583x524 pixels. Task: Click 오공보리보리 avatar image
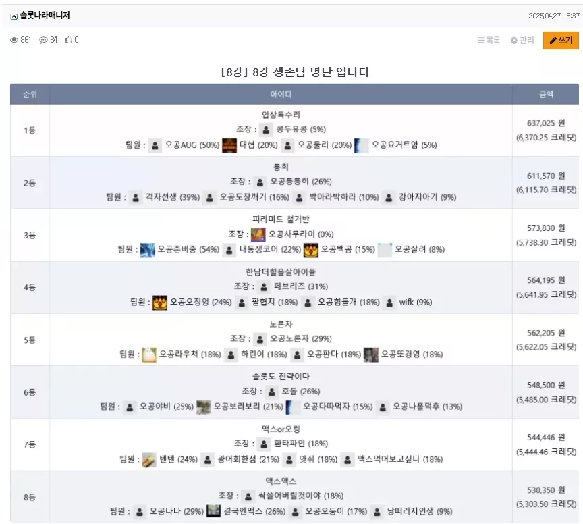pyautogui.click(x=203, y=407)
